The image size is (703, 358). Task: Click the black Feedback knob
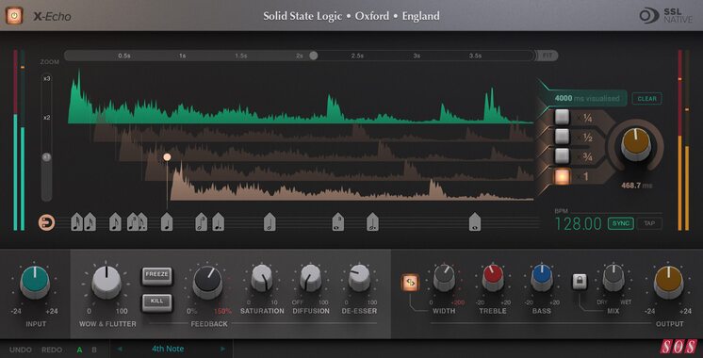[x=207, y=283]
